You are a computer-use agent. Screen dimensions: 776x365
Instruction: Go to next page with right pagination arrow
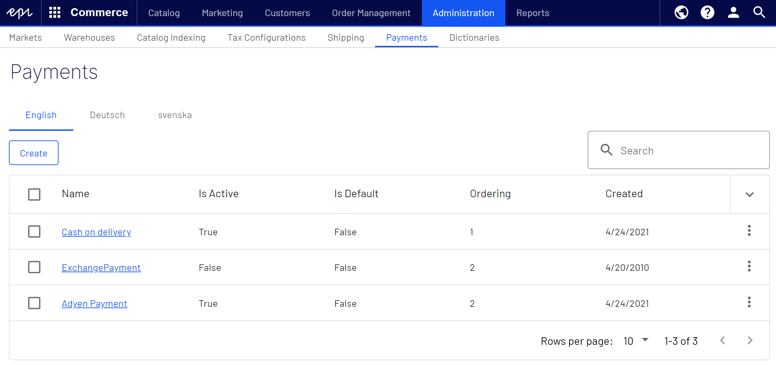[750, 341]
